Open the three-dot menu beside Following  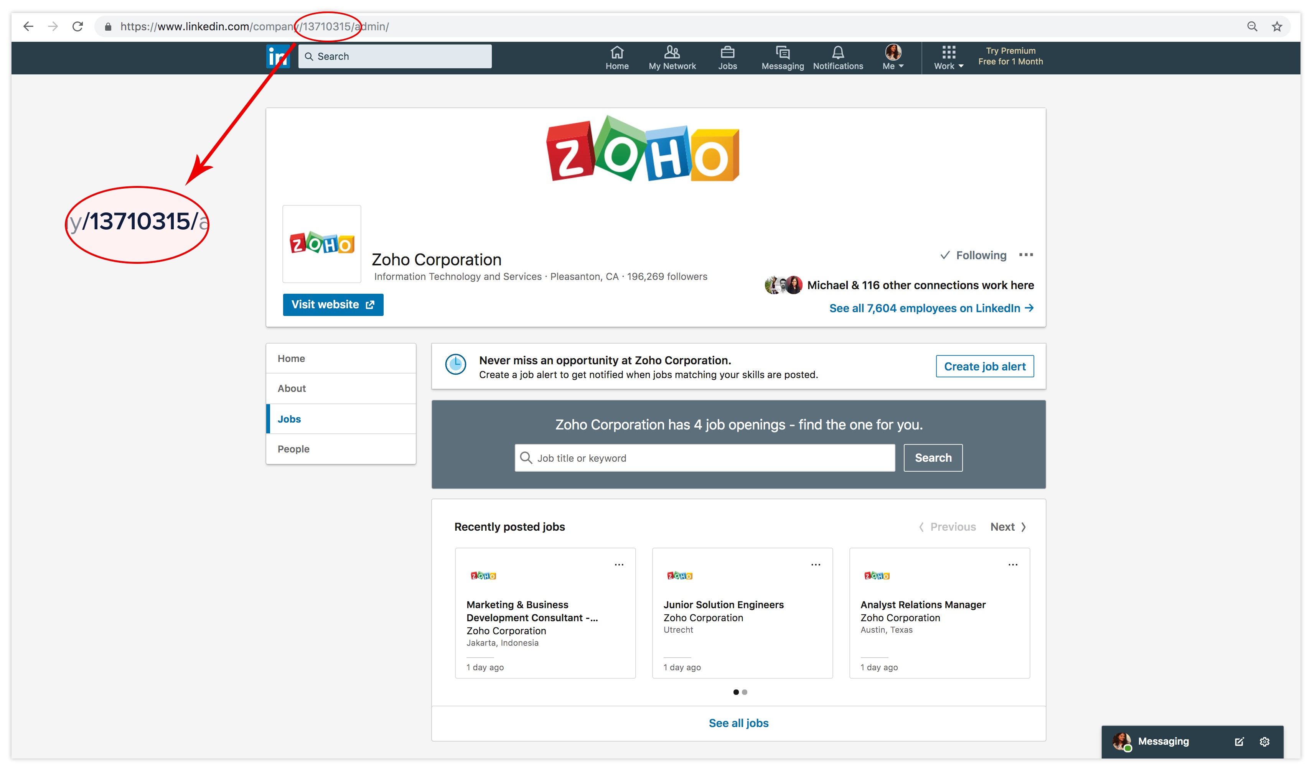pos(1026,255)
